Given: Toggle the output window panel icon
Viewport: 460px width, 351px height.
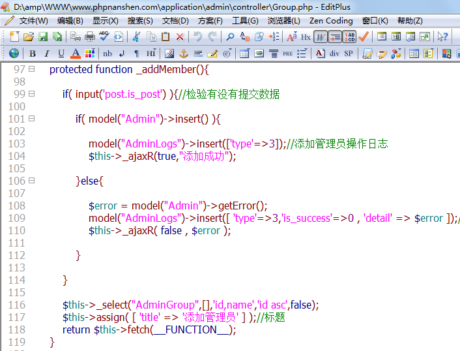Looking at the screenshot, I should click(410, 37).
